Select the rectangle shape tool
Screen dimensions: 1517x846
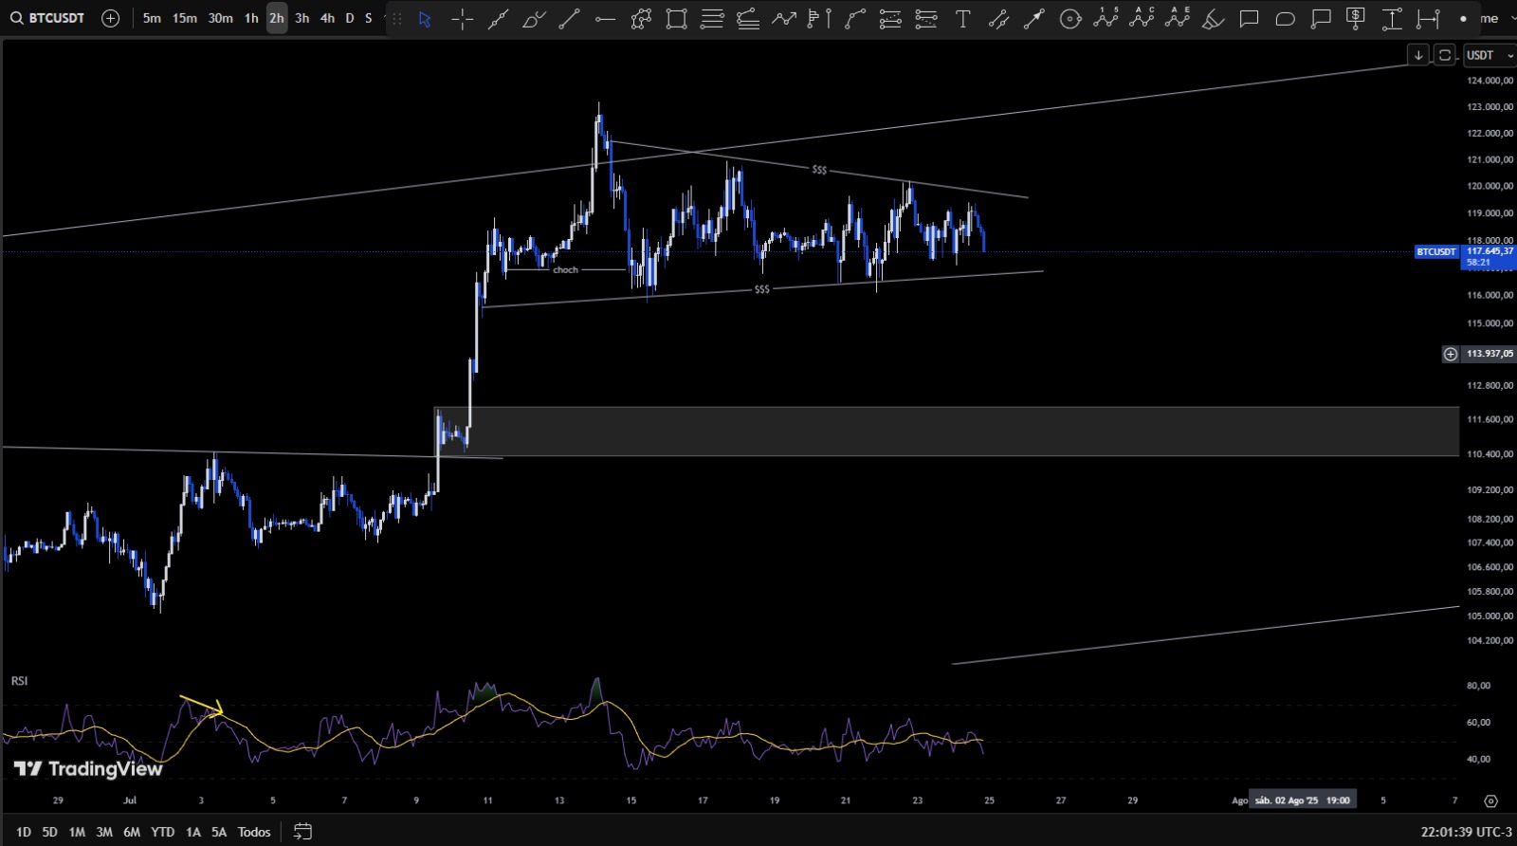pos(676,19)
